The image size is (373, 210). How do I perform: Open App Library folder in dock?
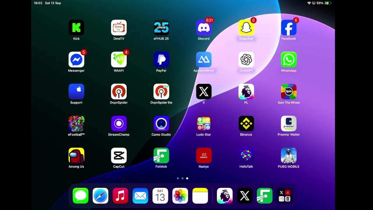(x=285, y=196)
